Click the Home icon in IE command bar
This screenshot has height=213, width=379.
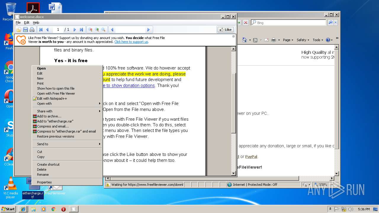point(245,40)
